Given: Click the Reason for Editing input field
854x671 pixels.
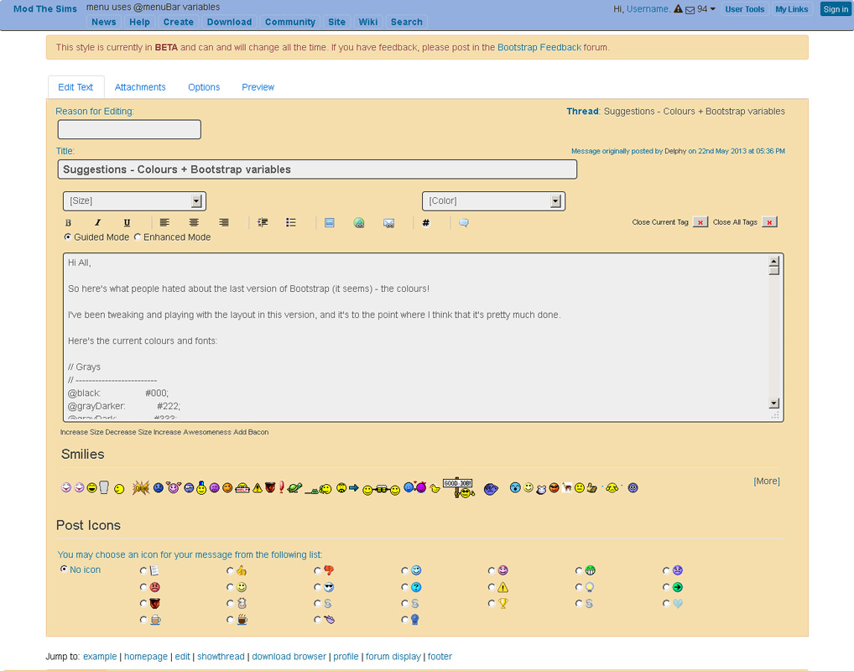Looking at the screenshot, I should click(x=128, y=129).
